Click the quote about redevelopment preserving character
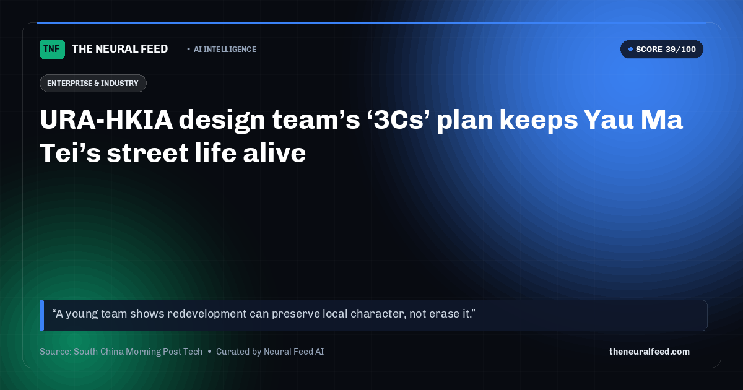 pos(373,315)
